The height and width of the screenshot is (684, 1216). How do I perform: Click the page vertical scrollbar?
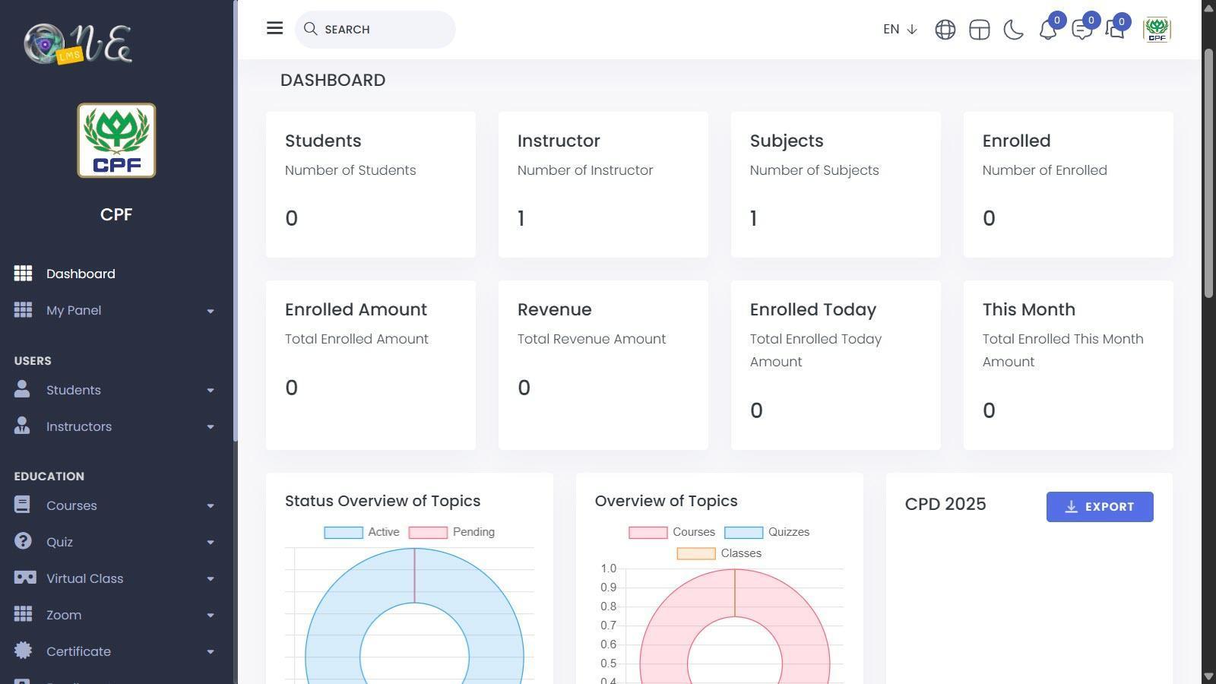tap(1208, 173)
